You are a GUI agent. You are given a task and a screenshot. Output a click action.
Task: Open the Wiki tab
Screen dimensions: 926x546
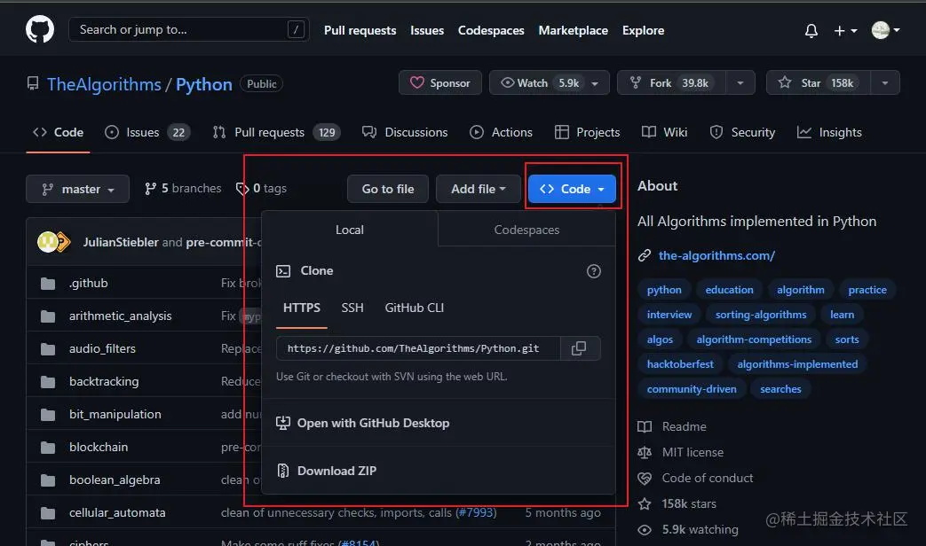point(664,132)
